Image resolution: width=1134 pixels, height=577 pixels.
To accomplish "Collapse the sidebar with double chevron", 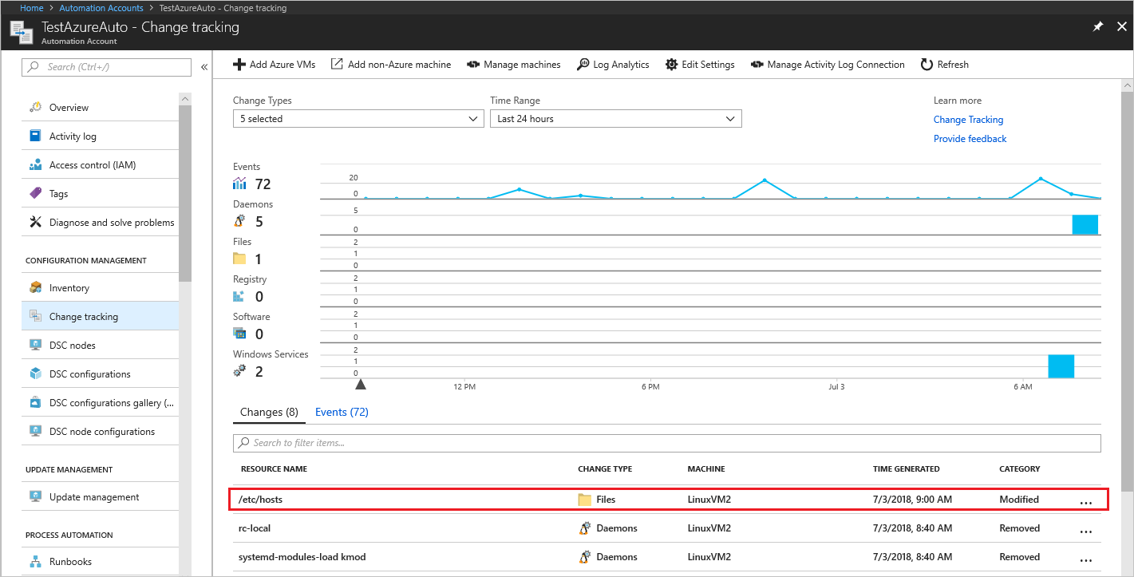I will (204, 67).
